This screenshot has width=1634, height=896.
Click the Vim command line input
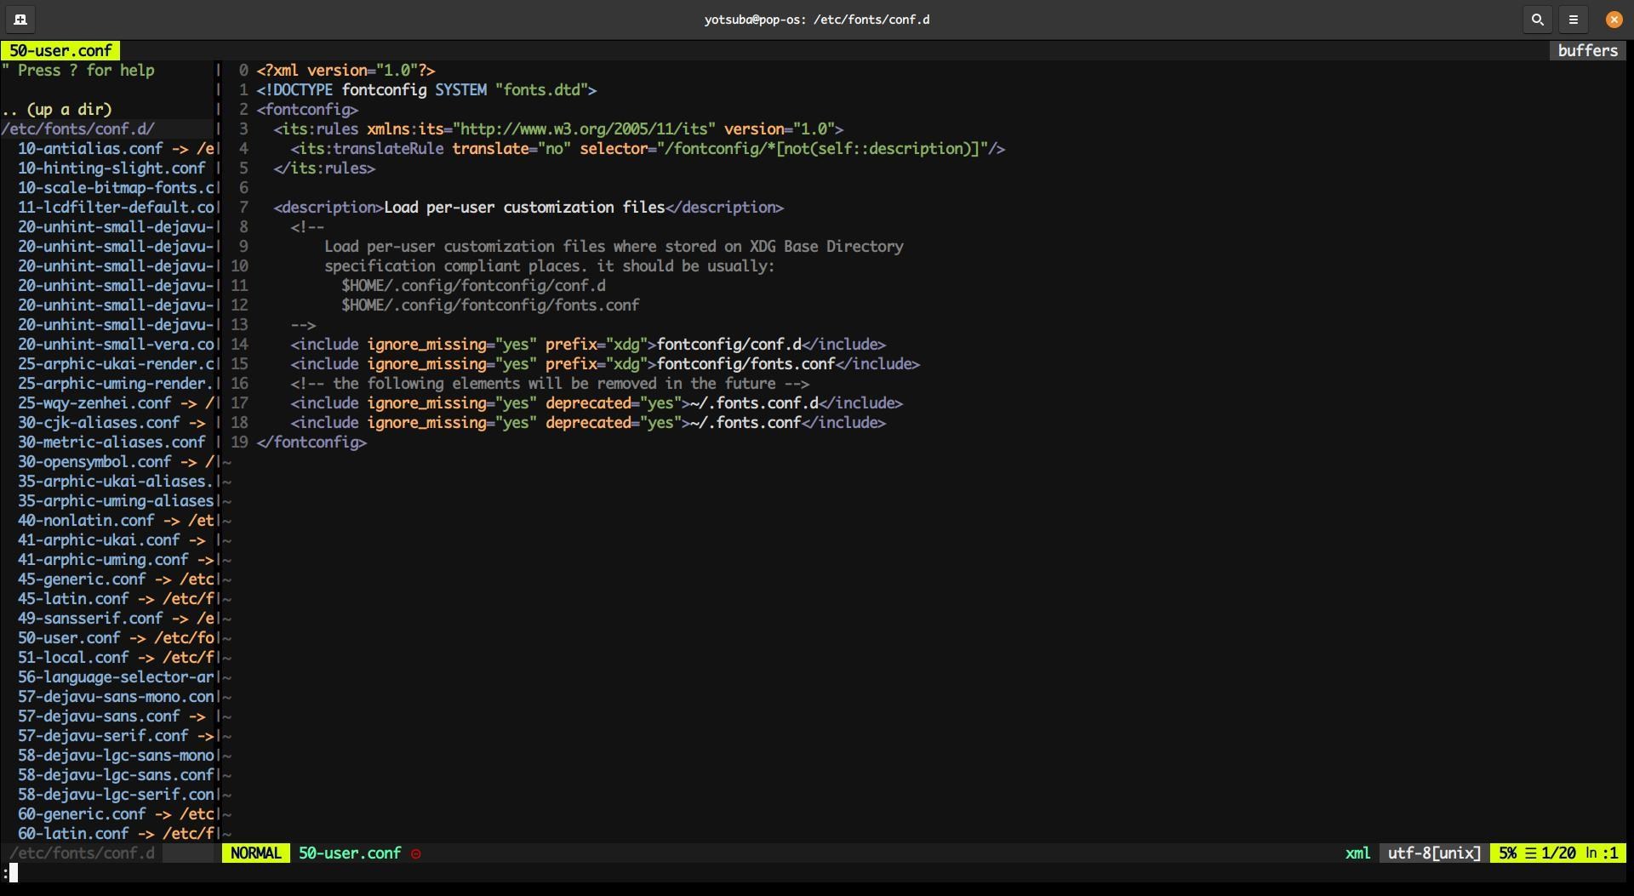(340, 873)
